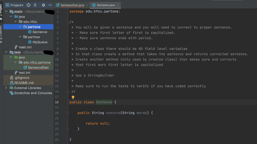Image resolution: width=257 pixels, height=144 pixels.
Task: Collapse the edu.hfcc.partone test package
Action: click(x=15, y=62)
